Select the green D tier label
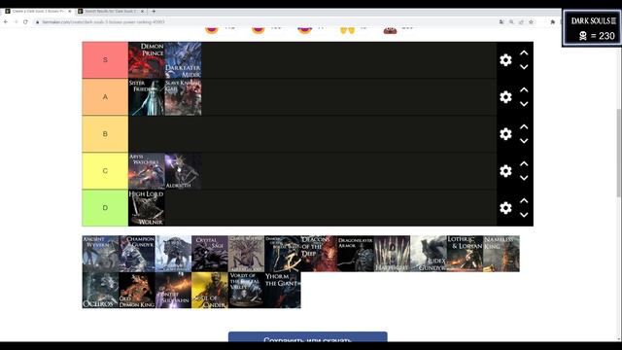Image resolution: width=622 pixels, height=350 pixels. pos(105,207)
